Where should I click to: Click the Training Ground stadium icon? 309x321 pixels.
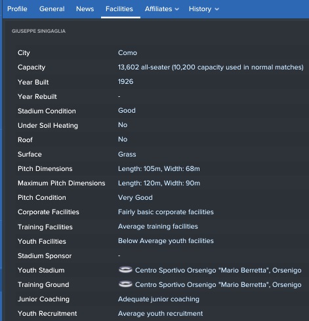tap(125, 284)
